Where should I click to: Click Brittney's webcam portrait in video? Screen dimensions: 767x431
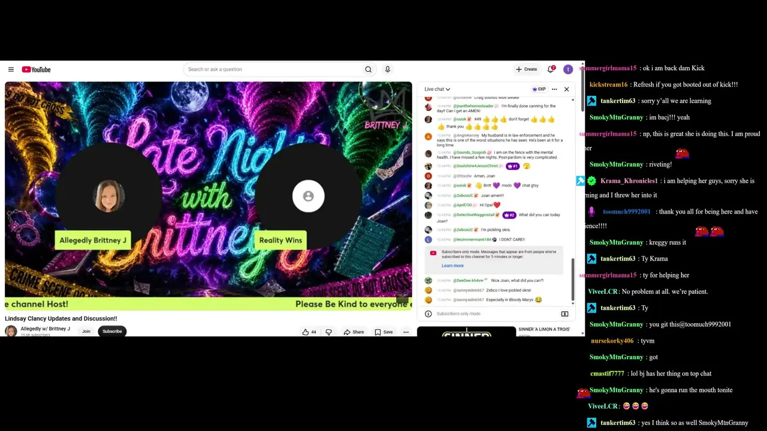point(109,196)
